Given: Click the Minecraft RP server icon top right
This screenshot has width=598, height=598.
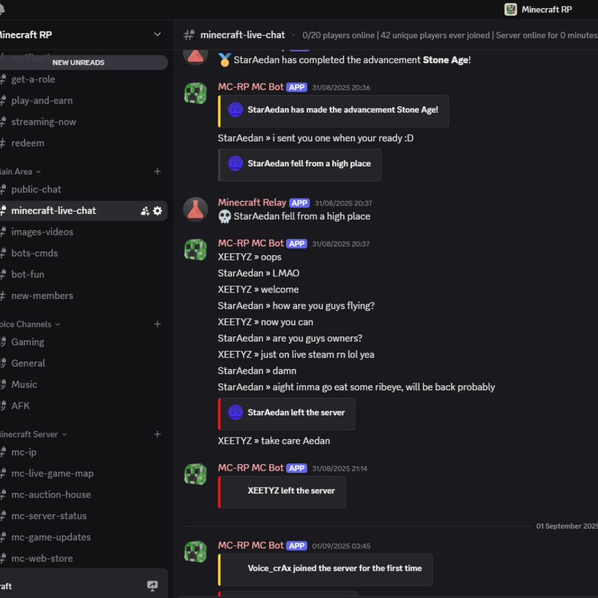Looking at the screenshot, I should (x=510, y=9).
